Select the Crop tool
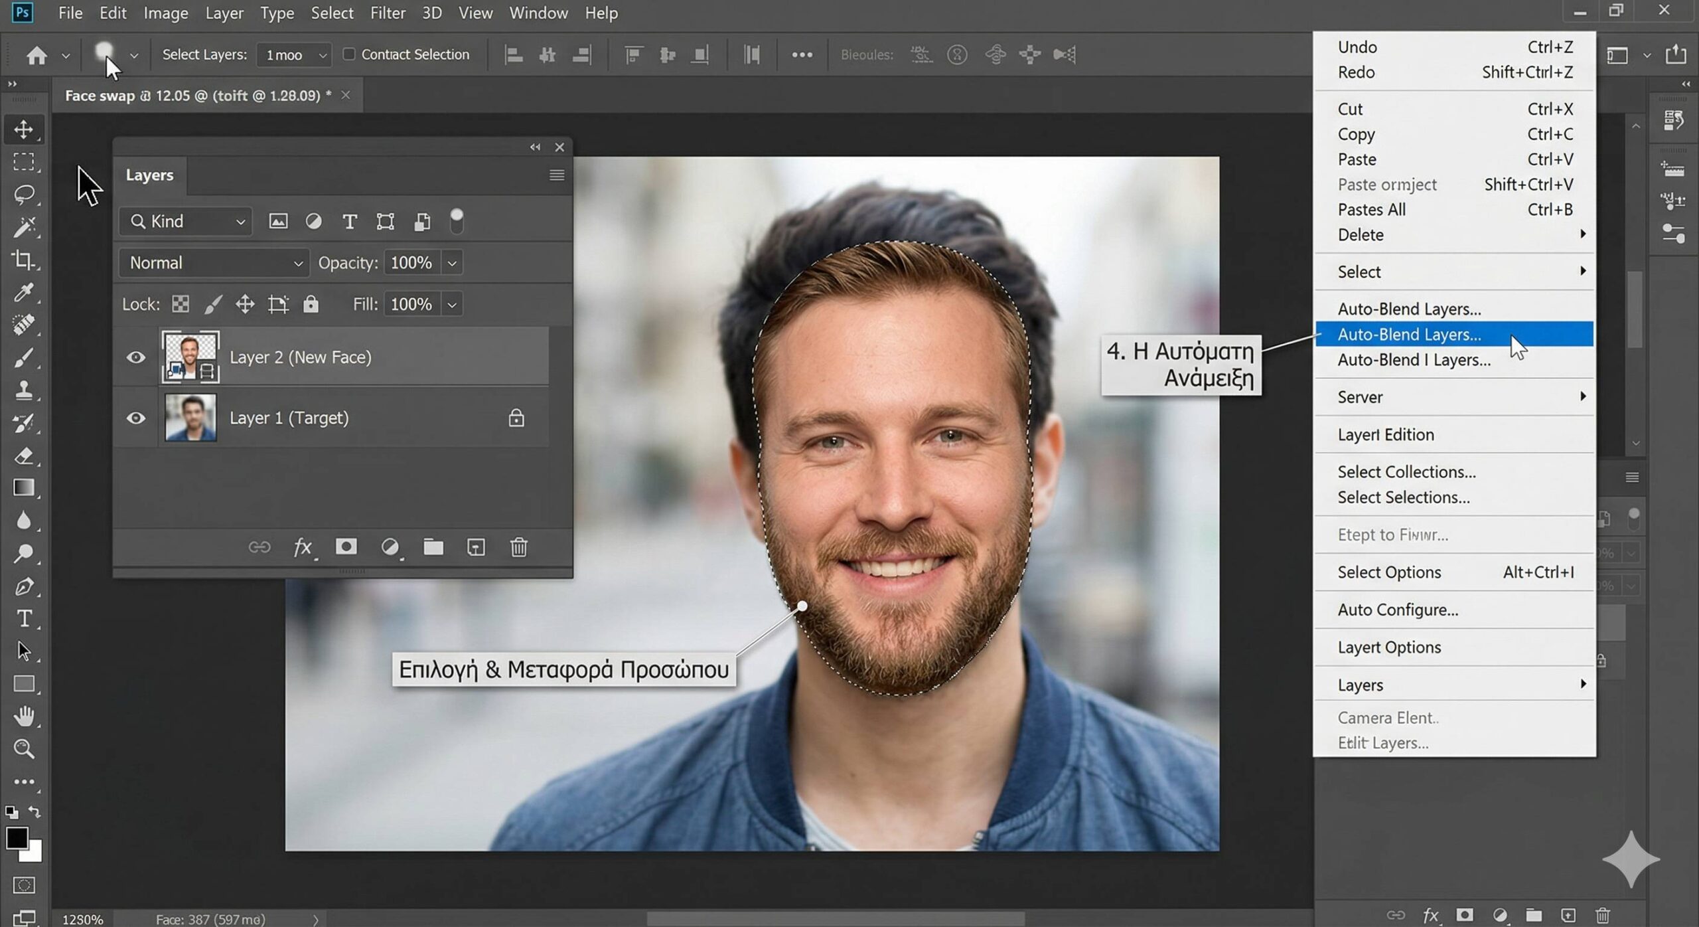This screenshot has height=927, width=1699. pyautogui.click(x=24, y=260)
